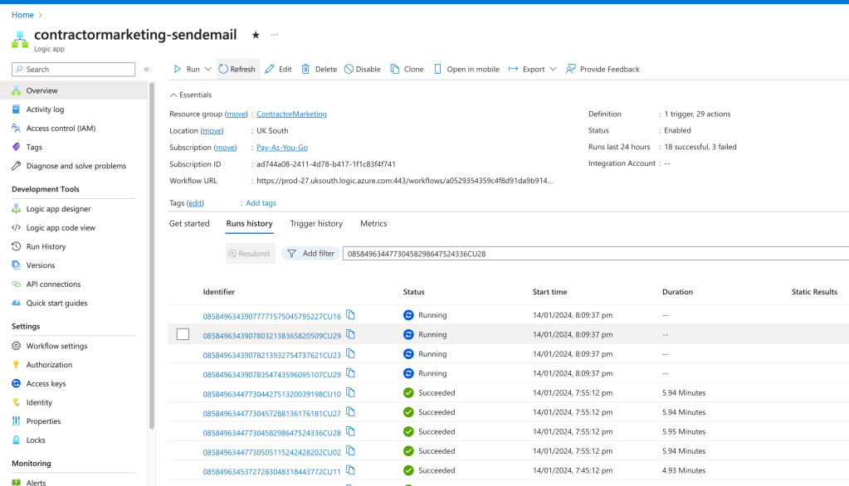
Task: Click move link next to Location
Action: point(212,131)
